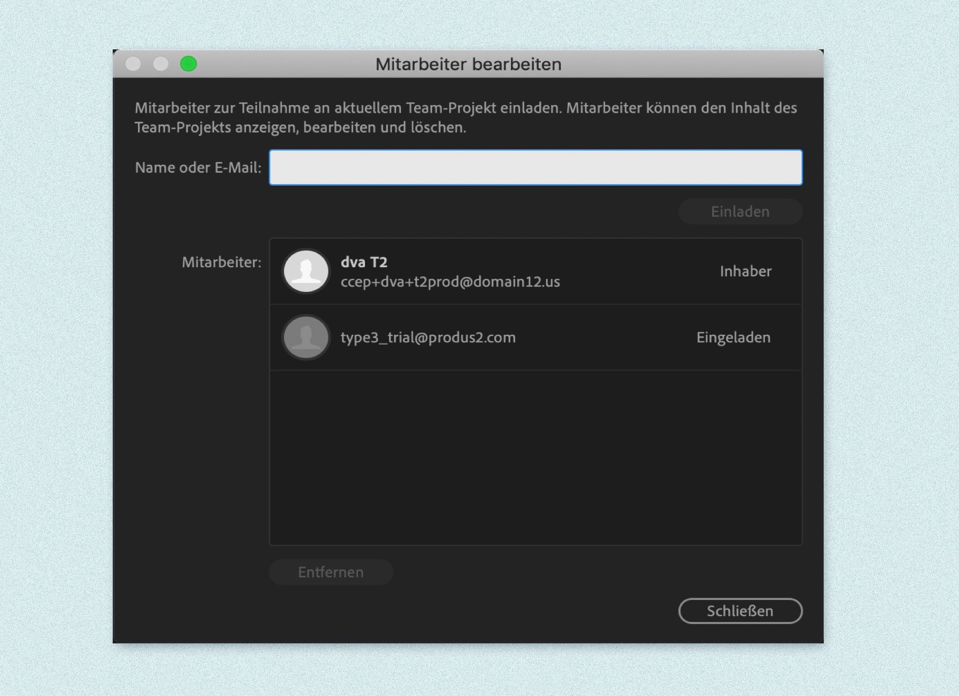Click the Einladen button
959x696 pixels.
(x=740, y=211)
